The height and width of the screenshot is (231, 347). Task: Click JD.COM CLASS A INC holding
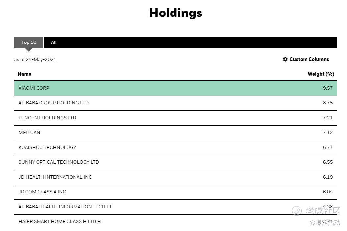click(42, 192)
